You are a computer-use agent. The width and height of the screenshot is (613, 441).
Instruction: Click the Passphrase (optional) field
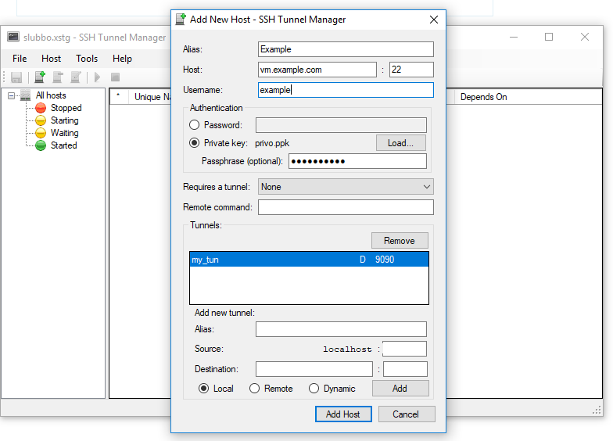pos(357,161)
